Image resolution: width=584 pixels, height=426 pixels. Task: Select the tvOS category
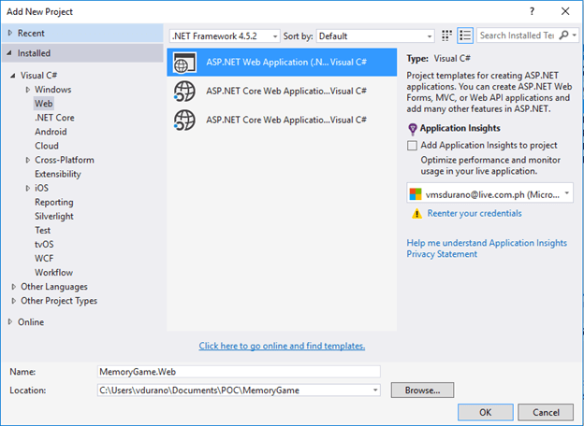[x=44, y=244]
